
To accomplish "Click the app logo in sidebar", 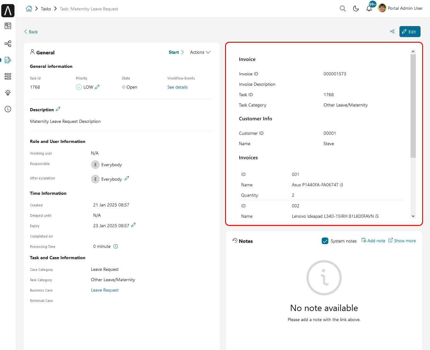I will (x=8, y=11).
